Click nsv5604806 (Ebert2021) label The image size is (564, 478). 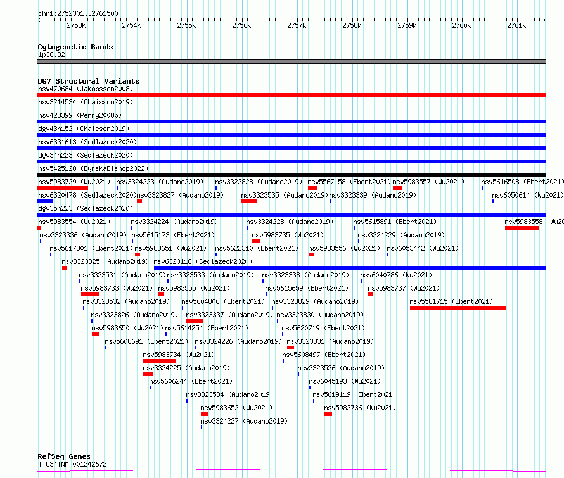click(223, 301)
